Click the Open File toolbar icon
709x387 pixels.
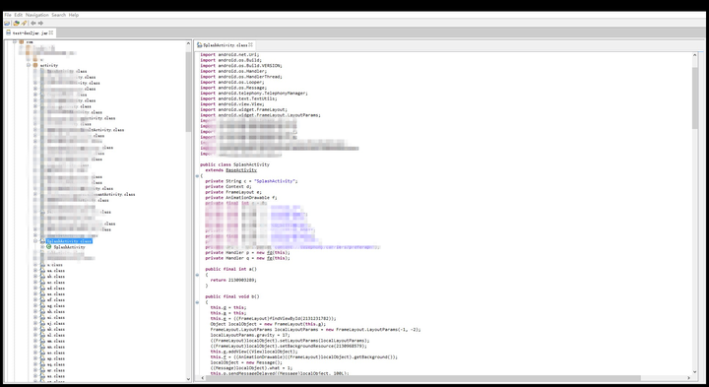pos(7,23)
